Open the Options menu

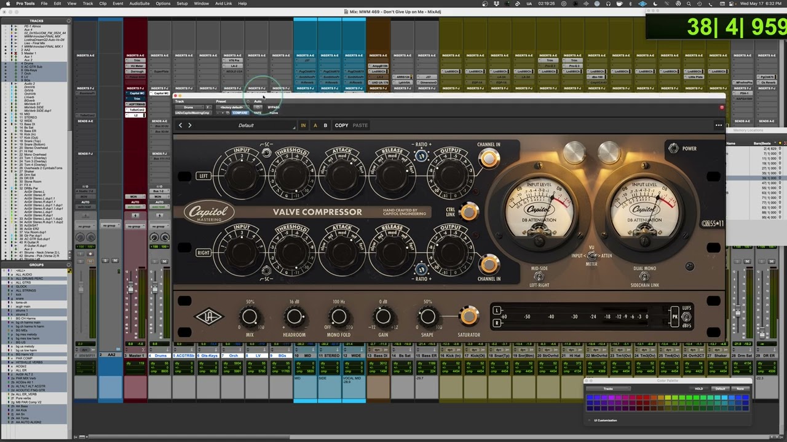pos(163,4)
